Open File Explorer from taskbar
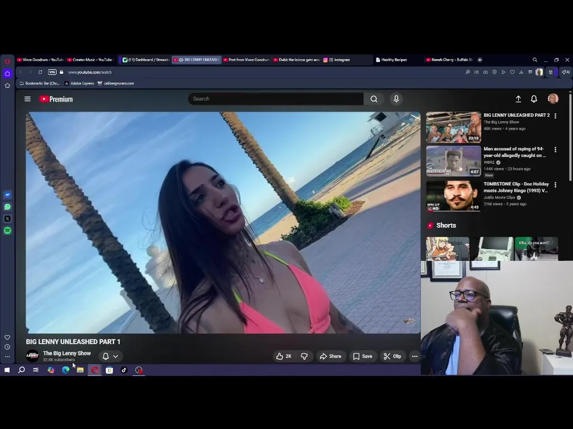This screenshot has height=429, width=573. [x=81, y=370]
